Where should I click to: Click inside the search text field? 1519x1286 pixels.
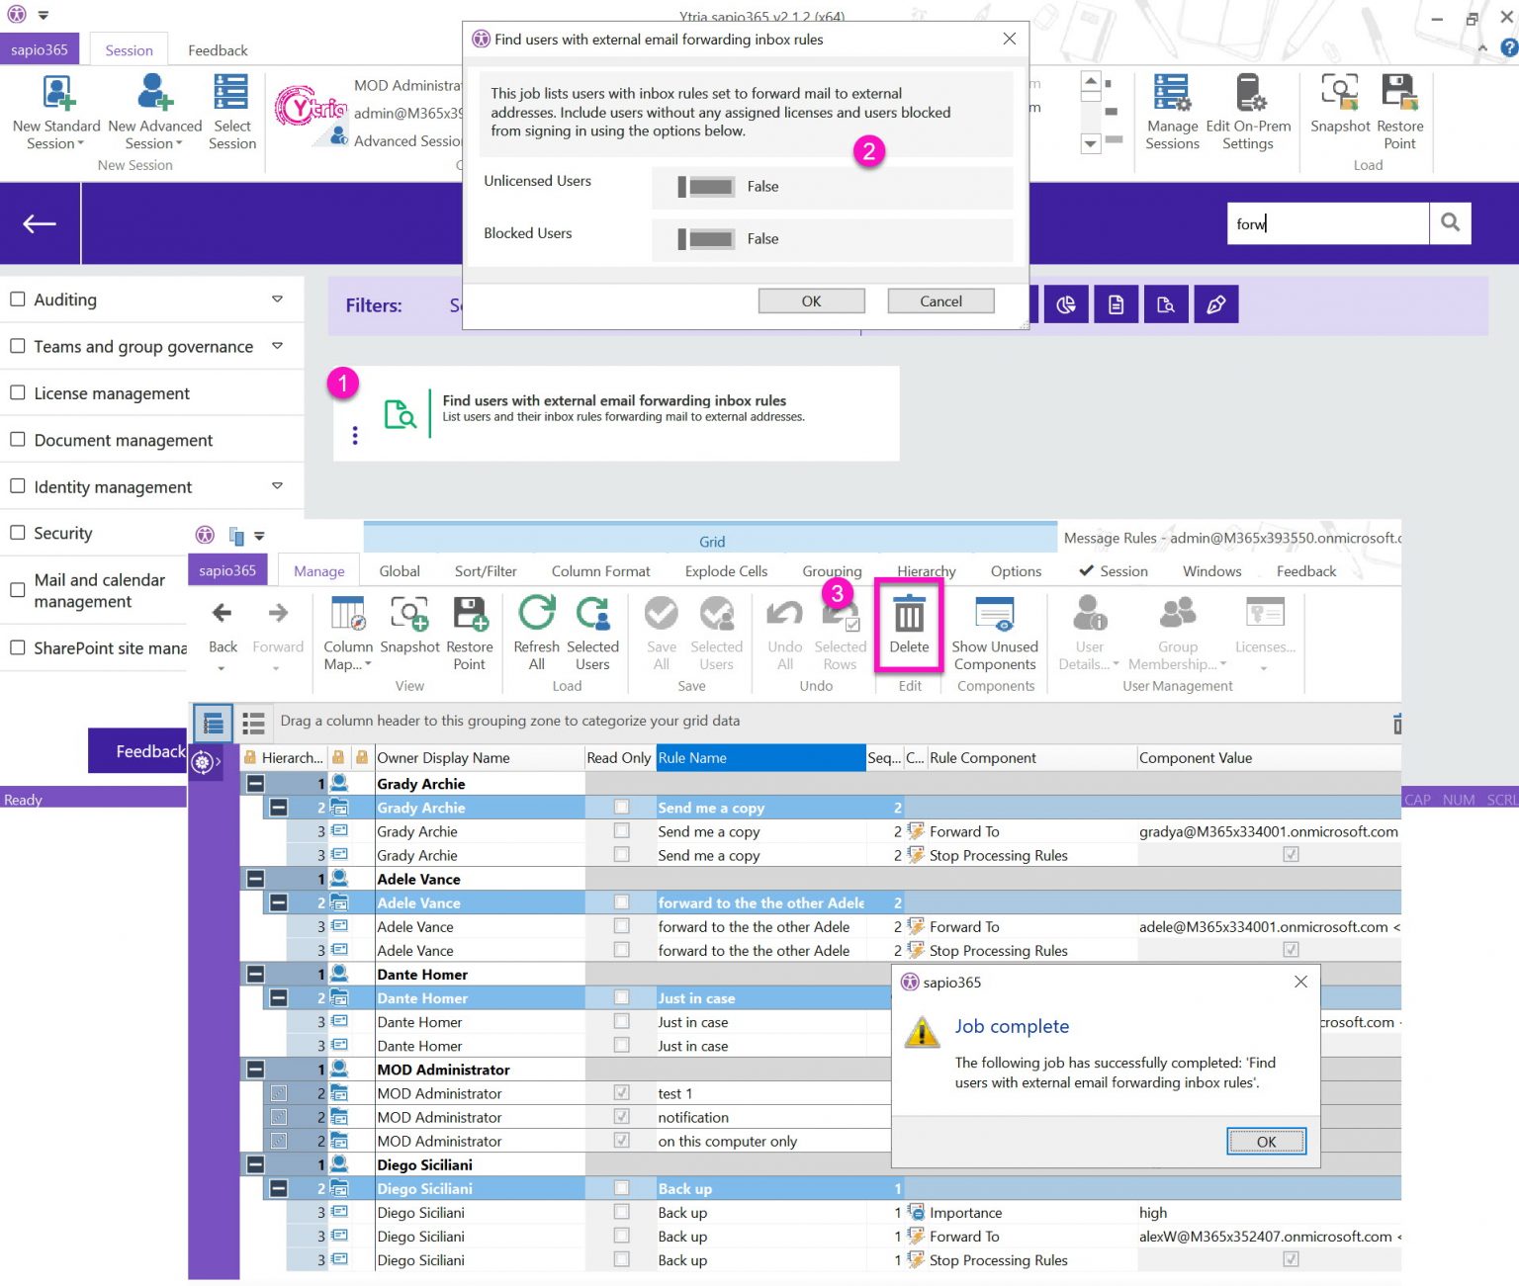tap(1325, 223)
